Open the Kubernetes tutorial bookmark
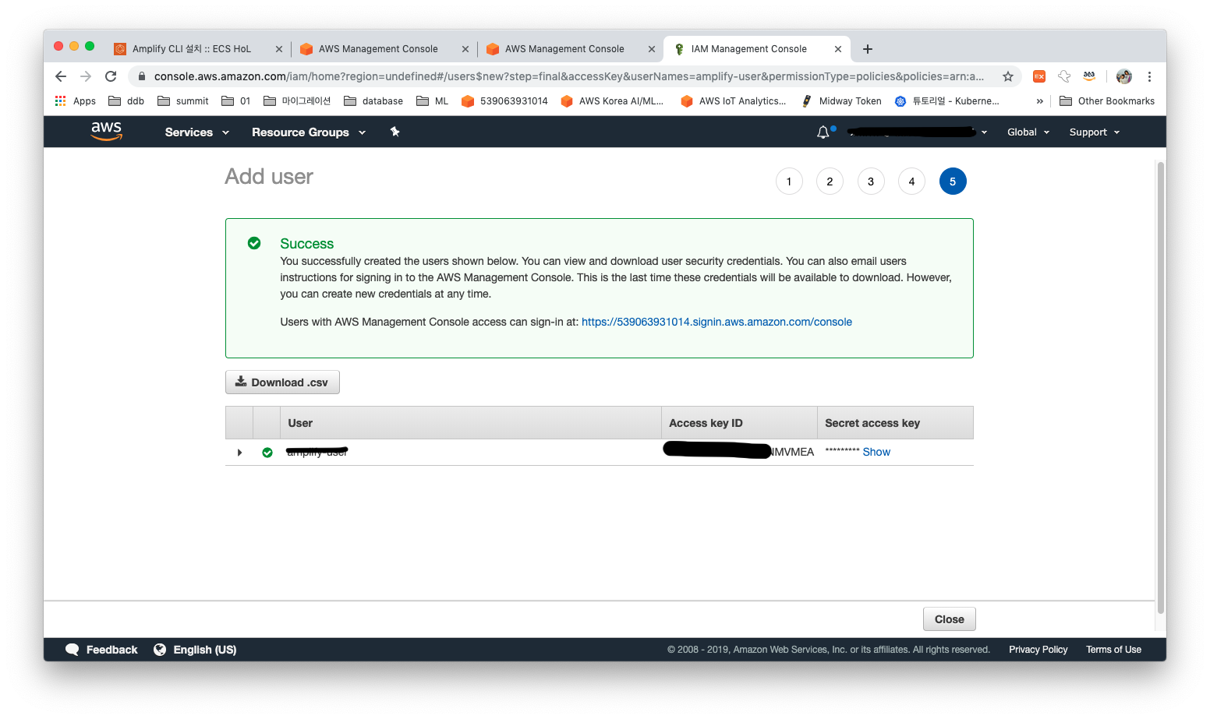 pos(947,101)
